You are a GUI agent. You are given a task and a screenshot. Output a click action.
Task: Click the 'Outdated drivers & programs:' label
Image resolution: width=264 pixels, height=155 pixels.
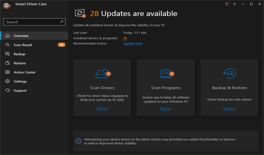coord(95,38)
